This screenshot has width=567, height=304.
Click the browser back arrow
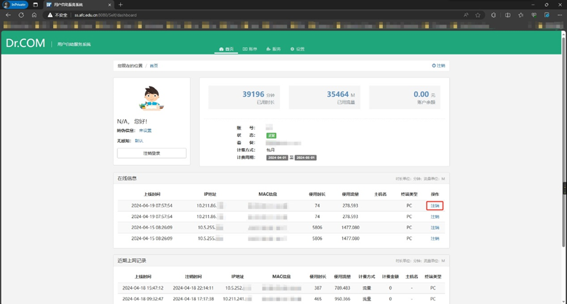[x=9, y=14]
